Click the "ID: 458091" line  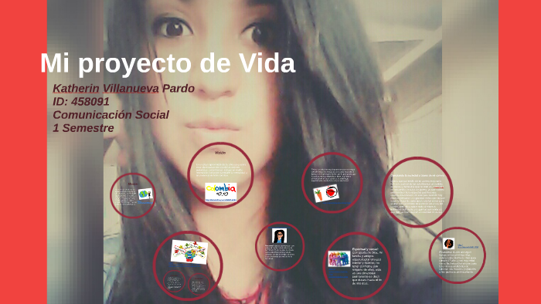click(x=81, y=102)
